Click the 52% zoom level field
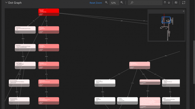The width and height of the screenshot is (195, 109). click(114, 3)
